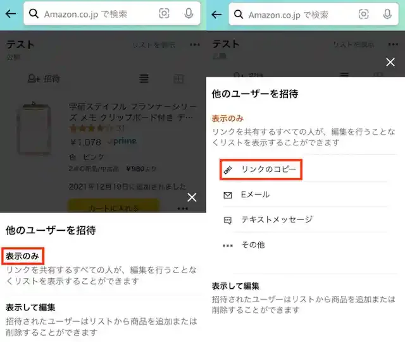Tap テスト list title in left screen
The width and height of the screenshot is (405, 342).
pos(20,44)
